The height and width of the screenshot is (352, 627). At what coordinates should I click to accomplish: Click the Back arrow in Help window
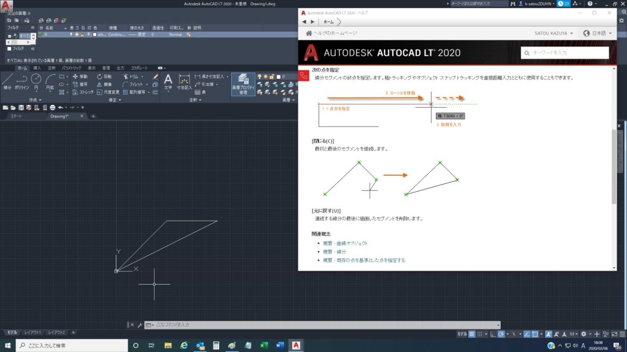[304, 22]
